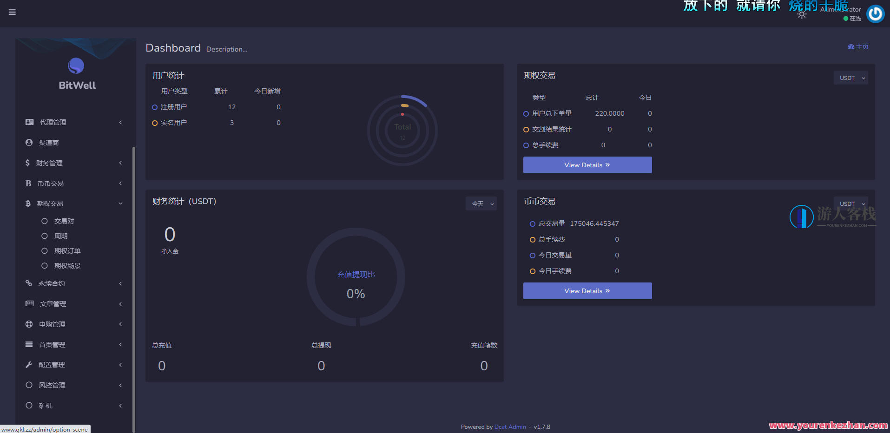
Task: Select the 代理管理 sidebar icon
Action: (x=29, y=122)
